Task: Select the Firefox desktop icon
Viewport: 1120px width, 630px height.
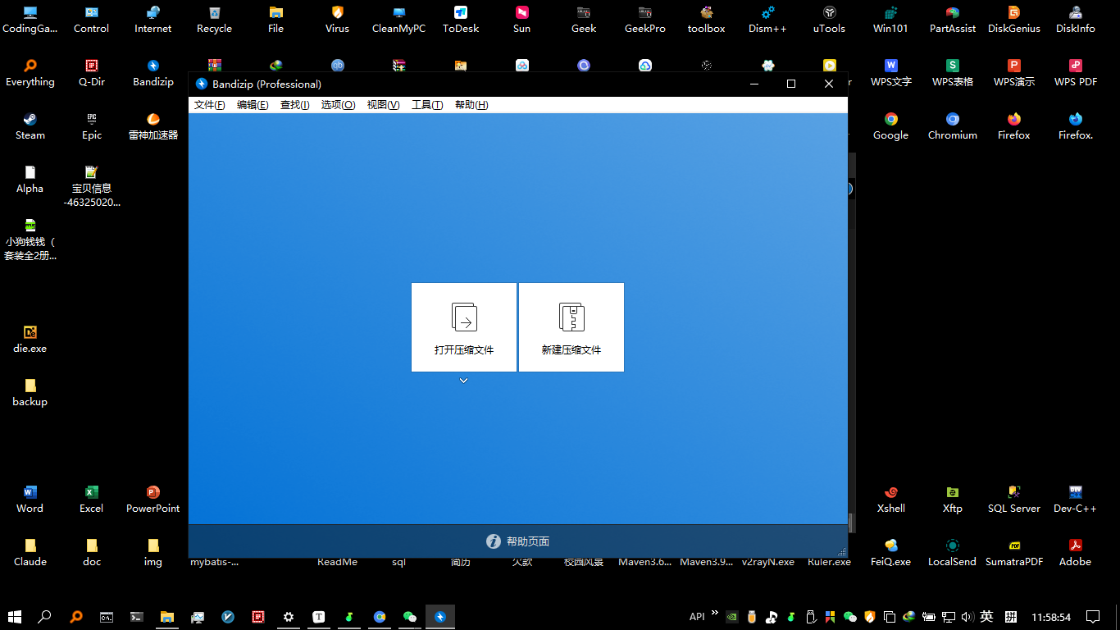Action: [1014, 126]
